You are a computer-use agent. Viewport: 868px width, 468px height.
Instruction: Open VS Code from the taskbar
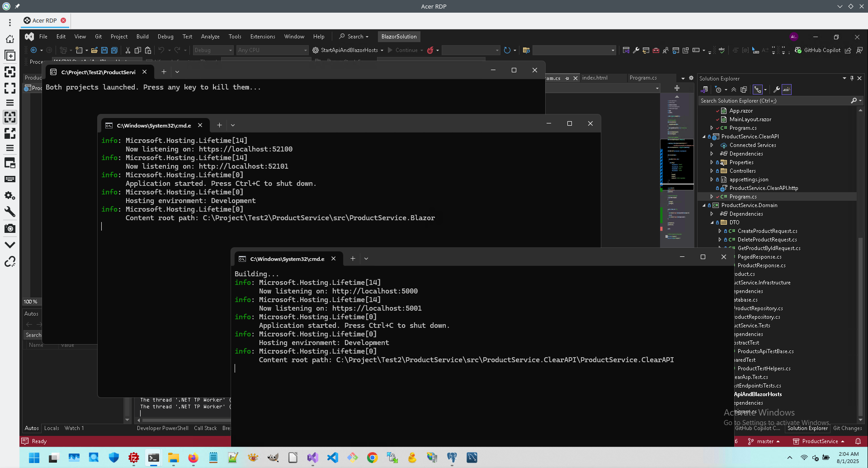tap(332, 458)
